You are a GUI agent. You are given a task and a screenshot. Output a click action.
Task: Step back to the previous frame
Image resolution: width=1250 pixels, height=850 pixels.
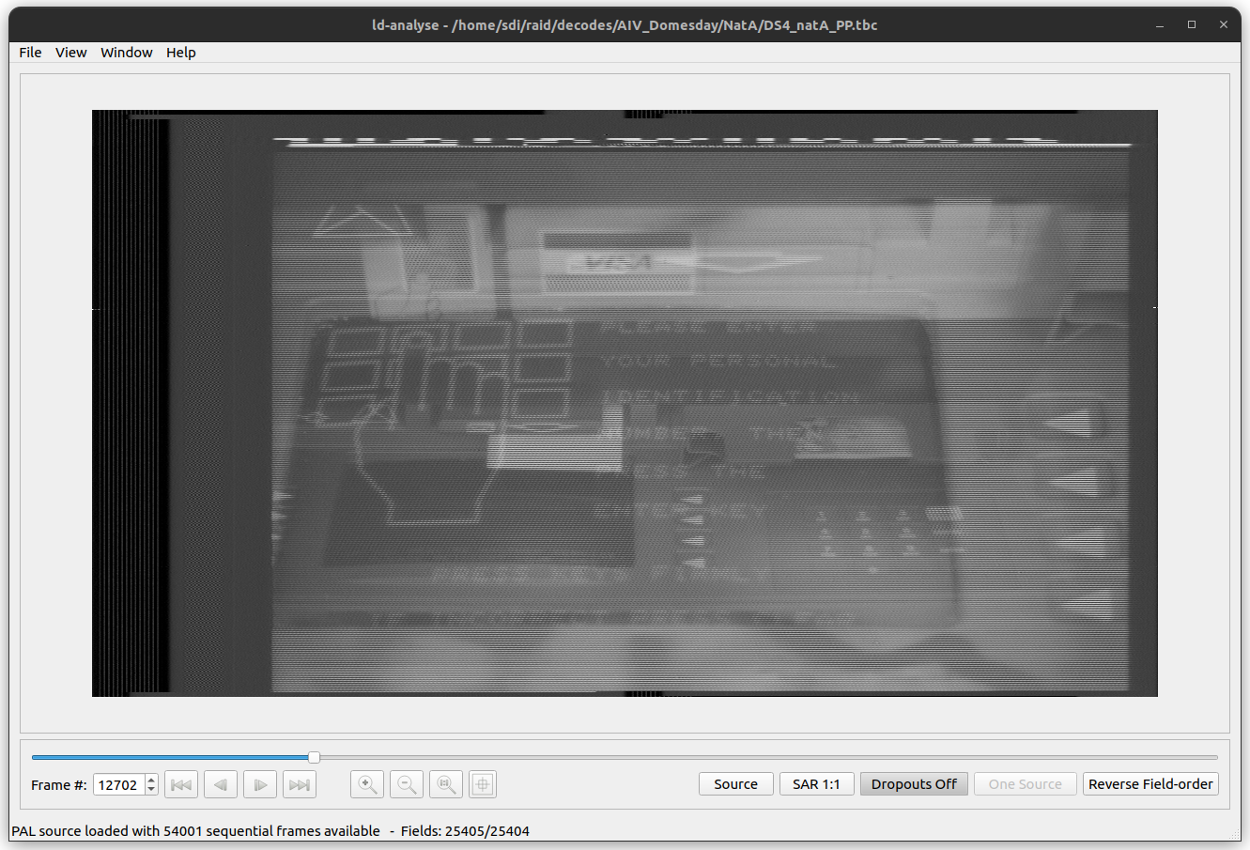click(221, 784)
